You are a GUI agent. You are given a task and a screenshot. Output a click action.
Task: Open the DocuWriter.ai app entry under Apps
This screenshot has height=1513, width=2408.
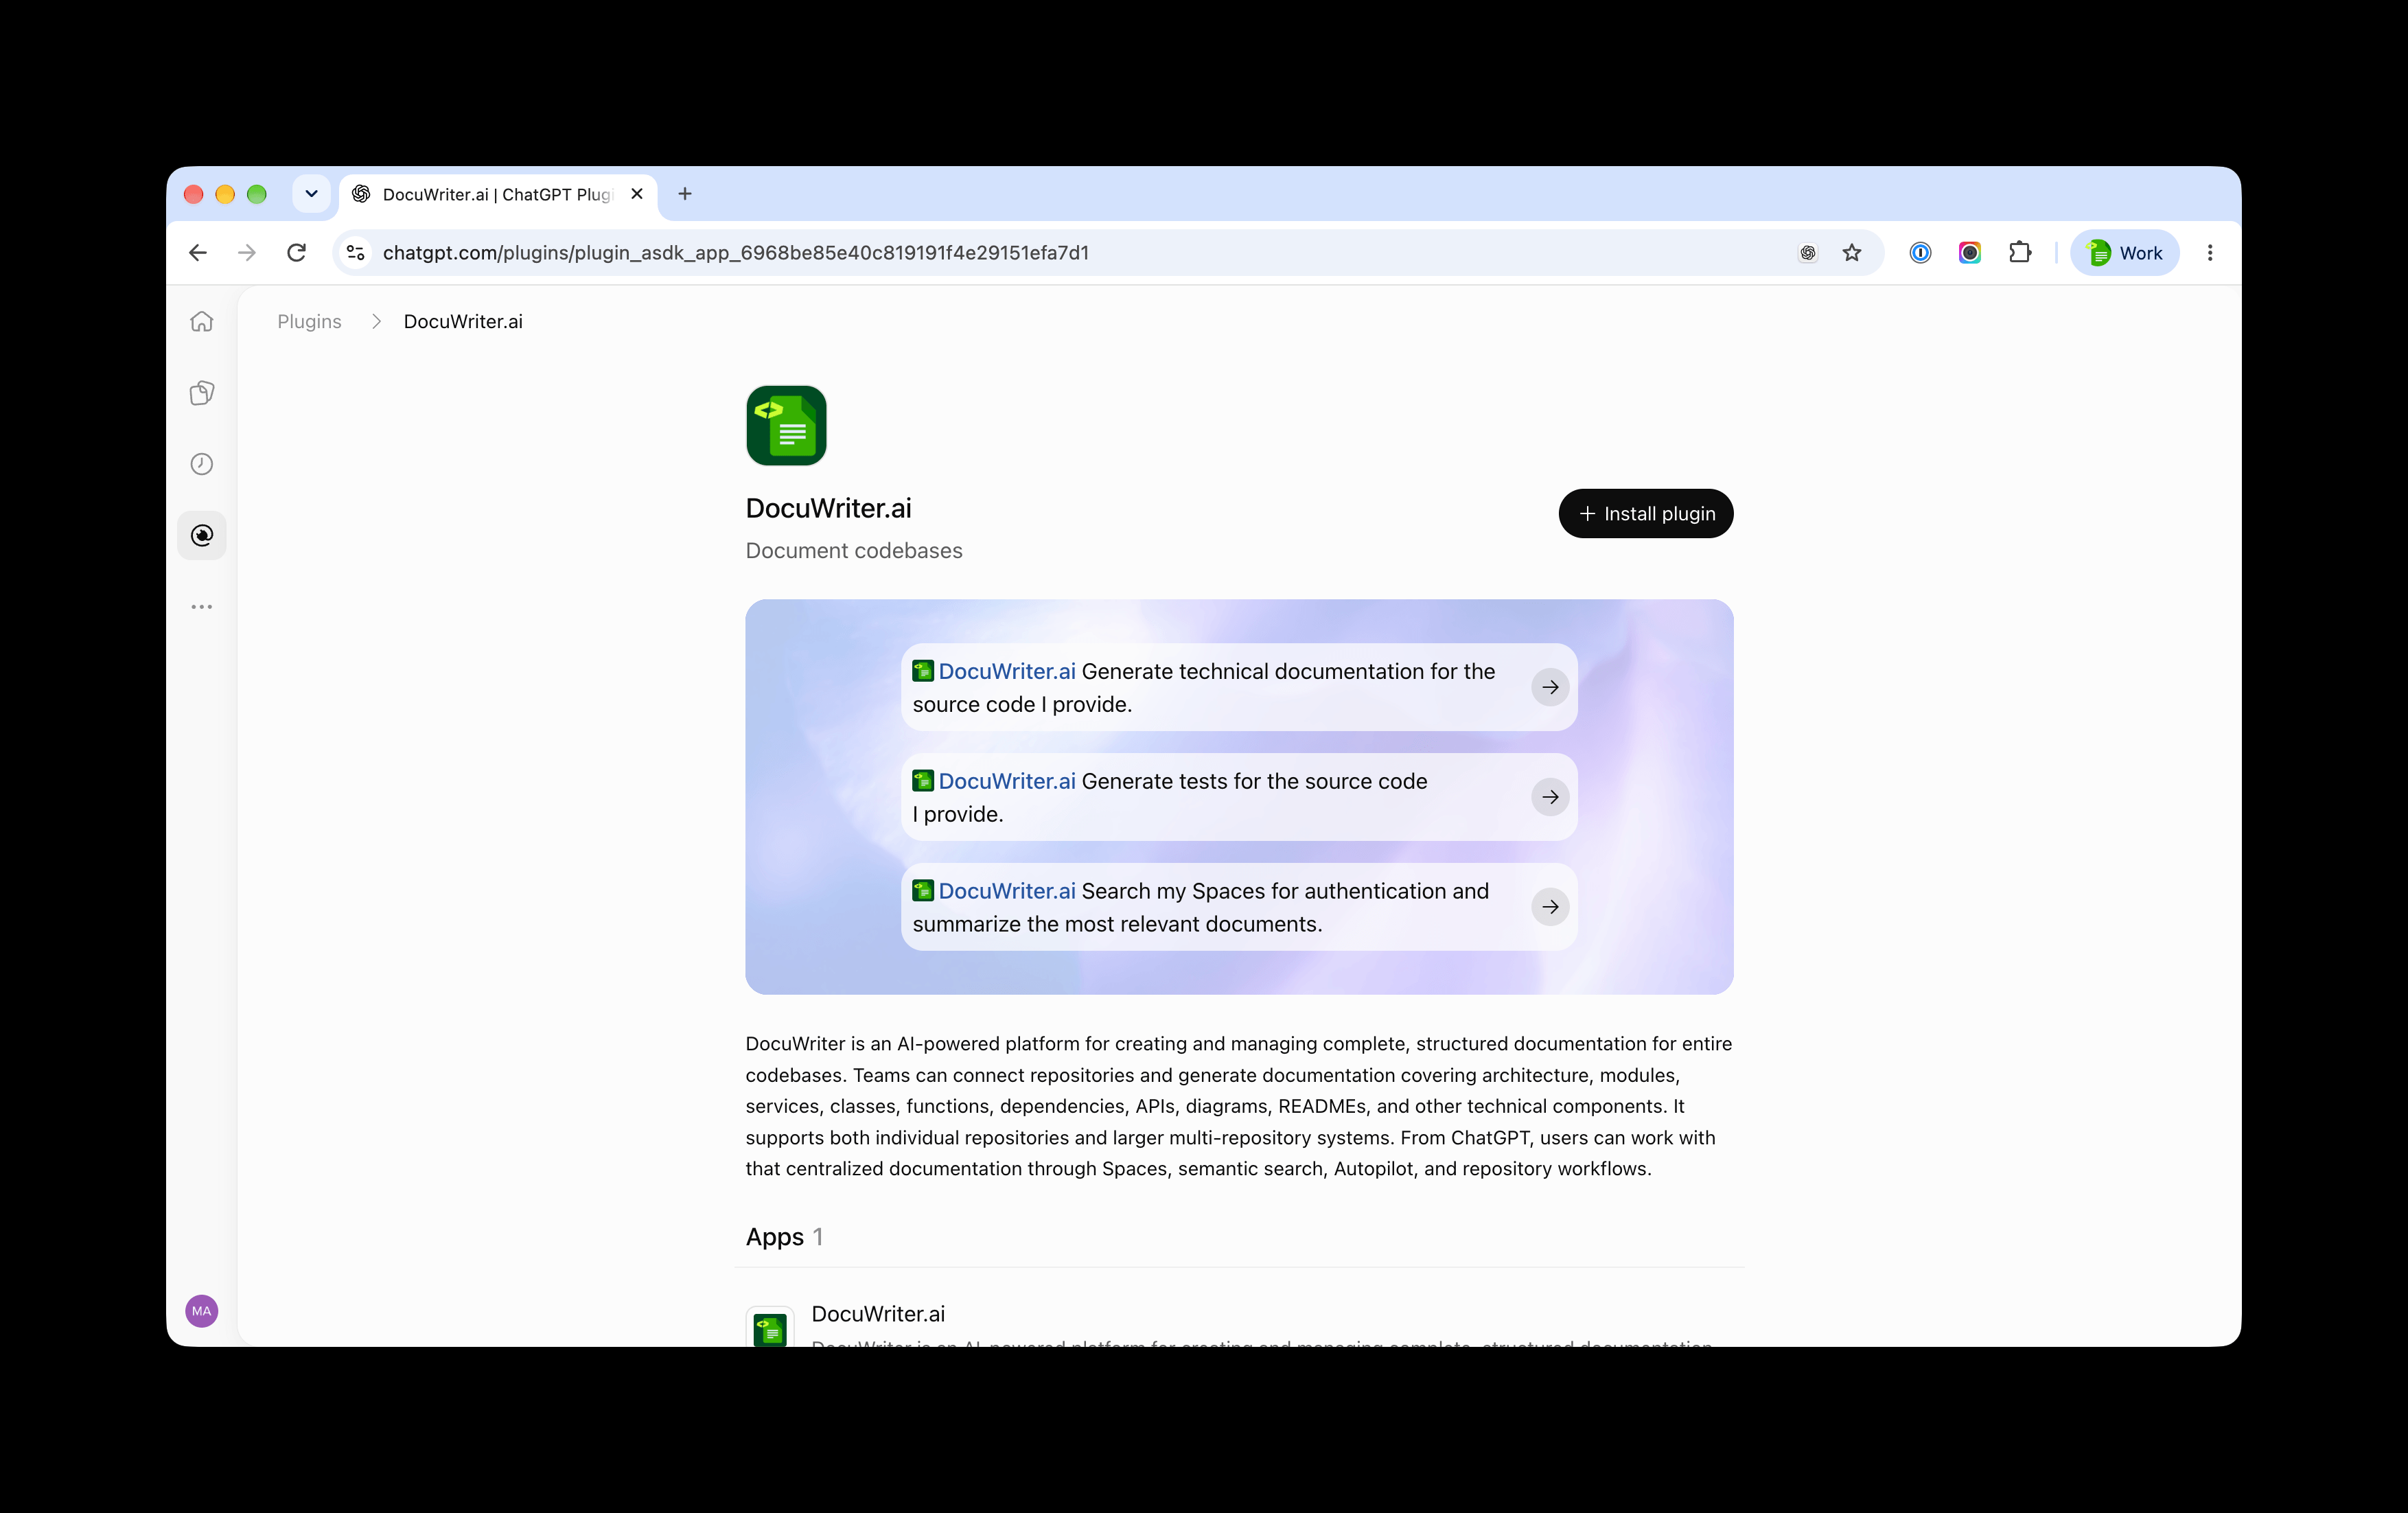click(x=1239, y=1325)
